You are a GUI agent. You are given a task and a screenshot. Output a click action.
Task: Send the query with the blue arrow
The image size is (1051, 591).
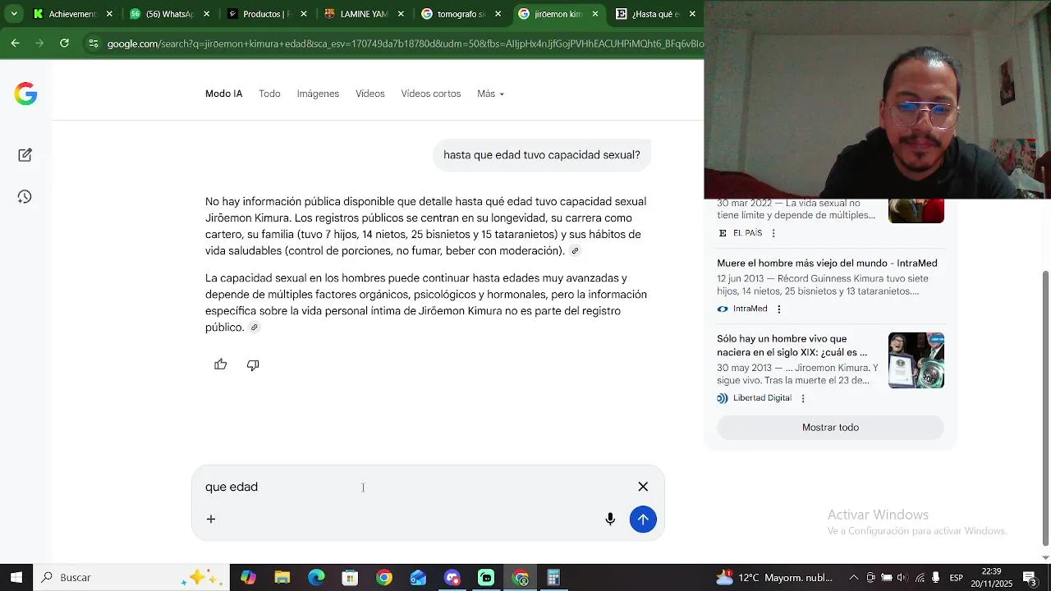(643, 519)
